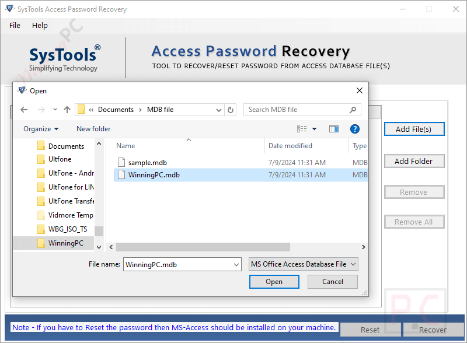The height and width of the screenshot is (343, 467).
Task: Expand the view options dropdown arrow
Action: [x=314, y=129]
